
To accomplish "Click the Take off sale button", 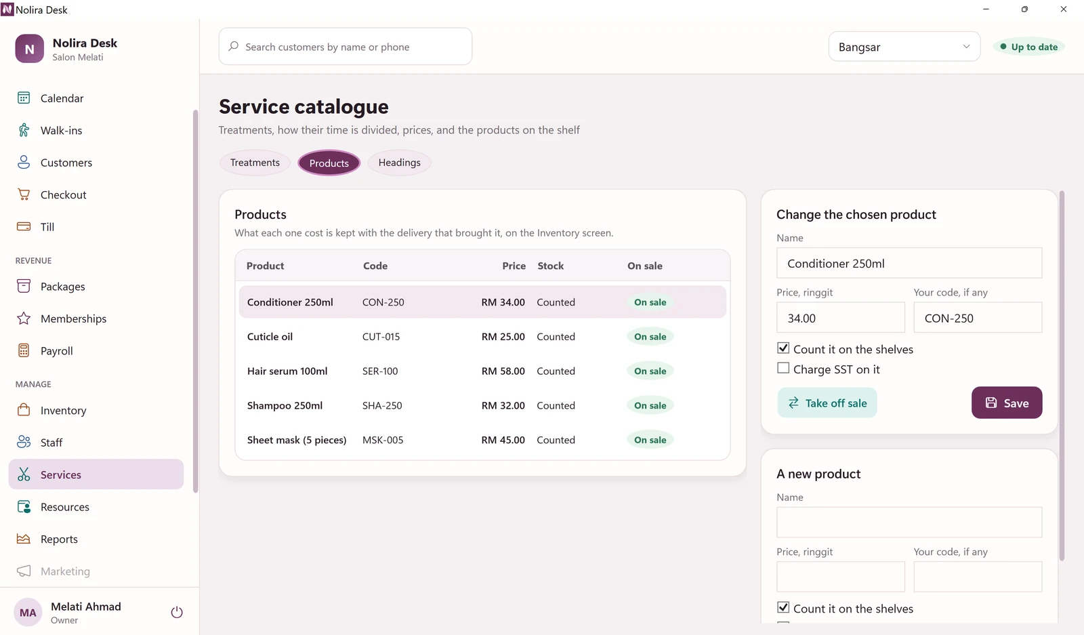I will [x=827, y=403].
